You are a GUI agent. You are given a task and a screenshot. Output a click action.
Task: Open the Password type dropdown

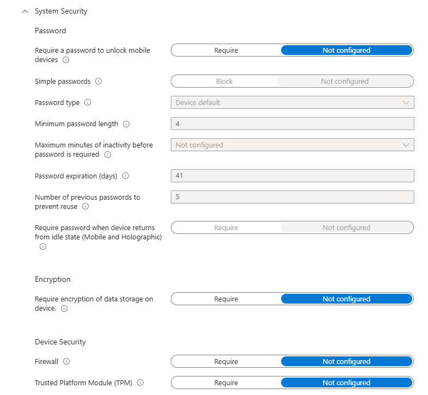pyautogui.click(x=292, y=102)
